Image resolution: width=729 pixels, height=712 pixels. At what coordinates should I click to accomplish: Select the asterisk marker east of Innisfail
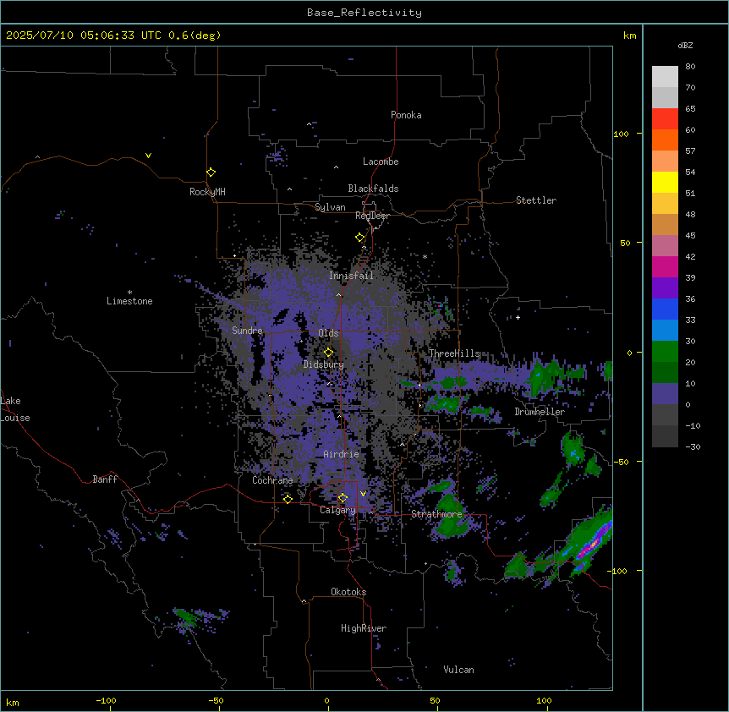pyautogui.click(x=425, y=256)
